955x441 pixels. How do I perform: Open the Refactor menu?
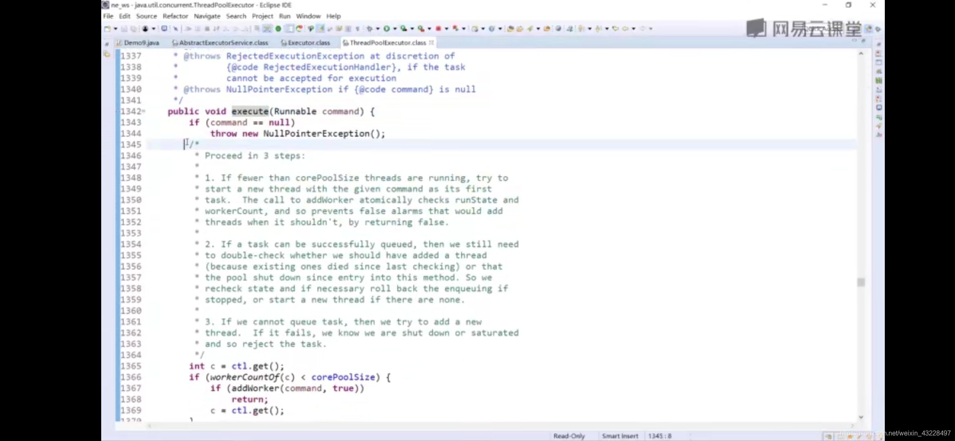tap(175, 16)
